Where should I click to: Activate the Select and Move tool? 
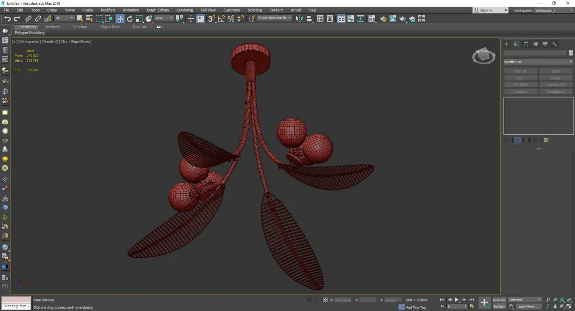pyautogui.click(x=120, y=19)
